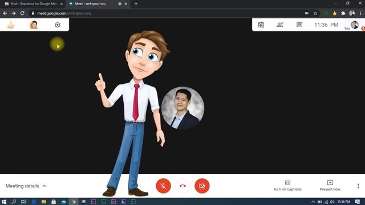
Task: Open the meeting chat panel
Action: pos(299,24)
